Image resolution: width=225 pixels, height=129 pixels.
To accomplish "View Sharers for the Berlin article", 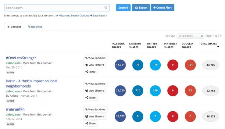I will (x=95, y=91).
